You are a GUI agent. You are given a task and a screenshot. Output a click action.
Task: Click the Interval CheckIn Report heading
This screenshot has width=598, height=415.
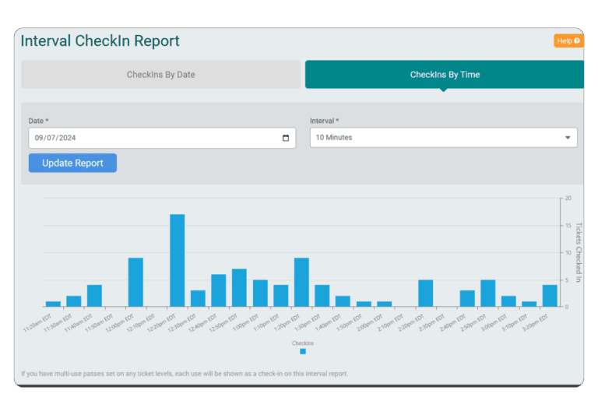coord(100,41)
